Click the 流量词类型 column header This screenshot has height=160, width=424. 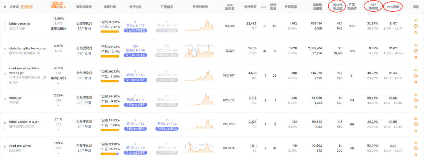pos(84,7)
